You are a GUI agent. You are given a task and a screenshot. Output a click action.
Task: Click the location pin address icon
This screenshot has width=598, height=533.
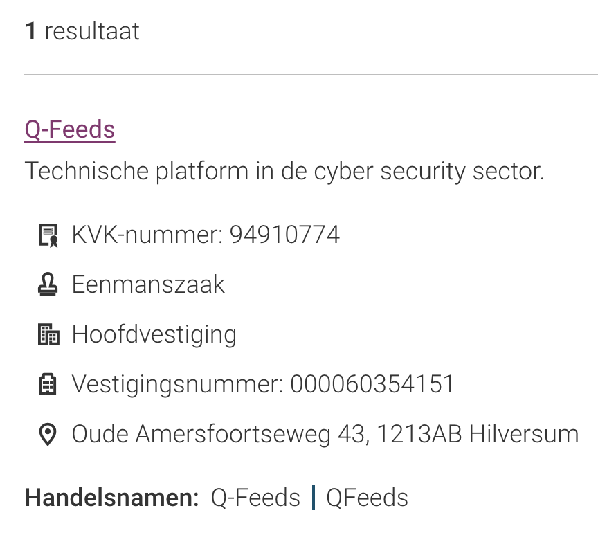coord(47,435)
